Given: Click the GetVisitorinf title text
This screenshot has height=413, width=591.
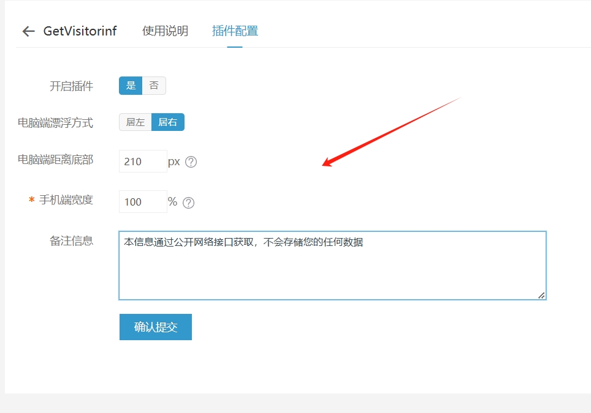Looking at the screenshot, I should click(80, 31).
